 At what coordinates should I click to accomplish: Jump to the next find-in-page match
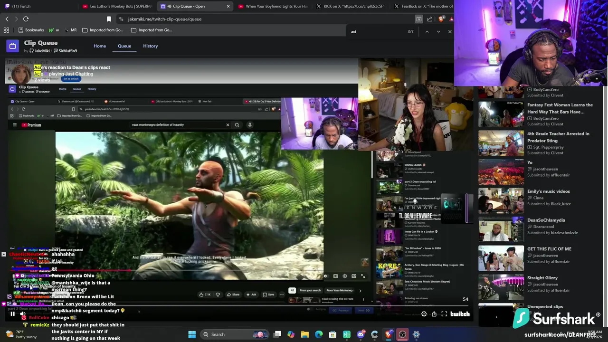[x=438, y=32]
